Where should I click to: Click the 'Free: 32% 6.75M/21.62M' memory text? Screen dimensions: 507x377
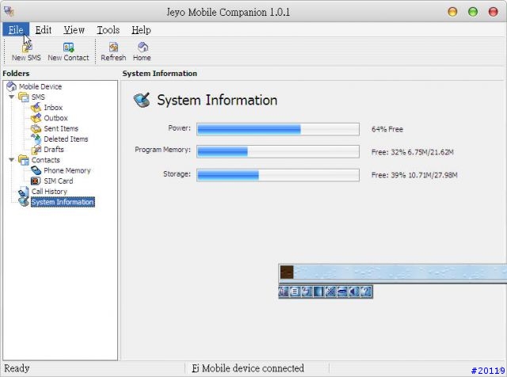click(x=412, y=152)
